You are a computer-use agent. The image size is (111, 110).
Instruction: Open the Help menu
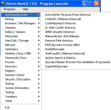25,9
